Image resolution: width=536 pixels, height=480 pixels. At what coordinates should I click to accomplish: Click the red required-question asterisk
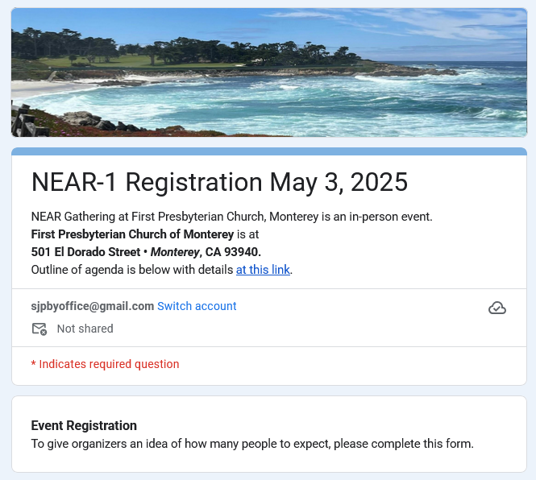click(34, 364)
